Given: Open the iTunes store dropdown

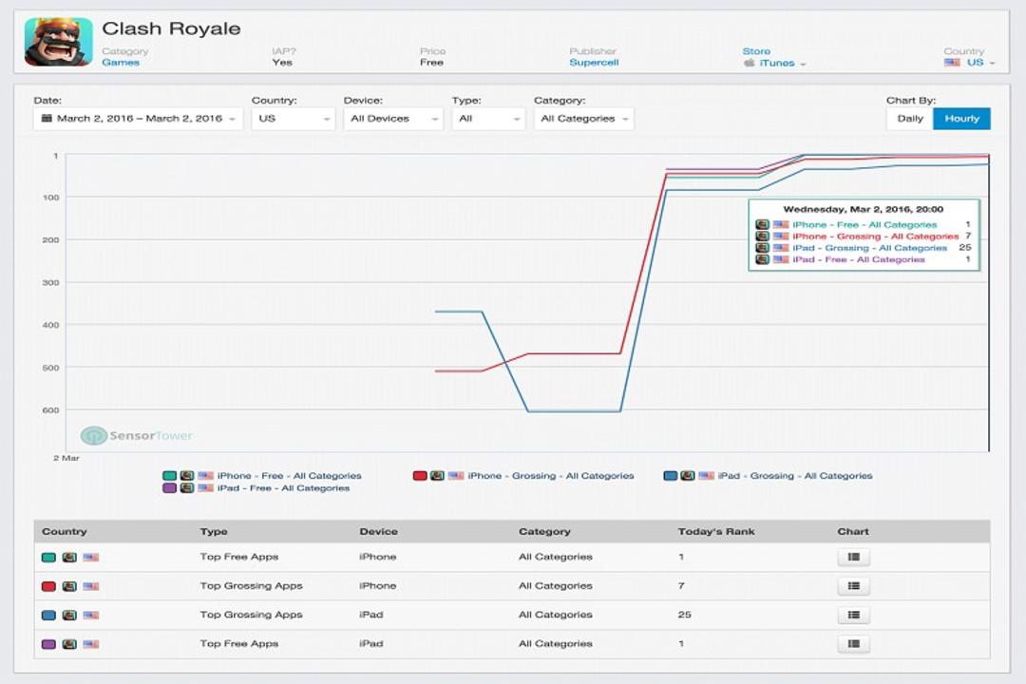Looking at the screenshot, I should (x=775, y=63).
